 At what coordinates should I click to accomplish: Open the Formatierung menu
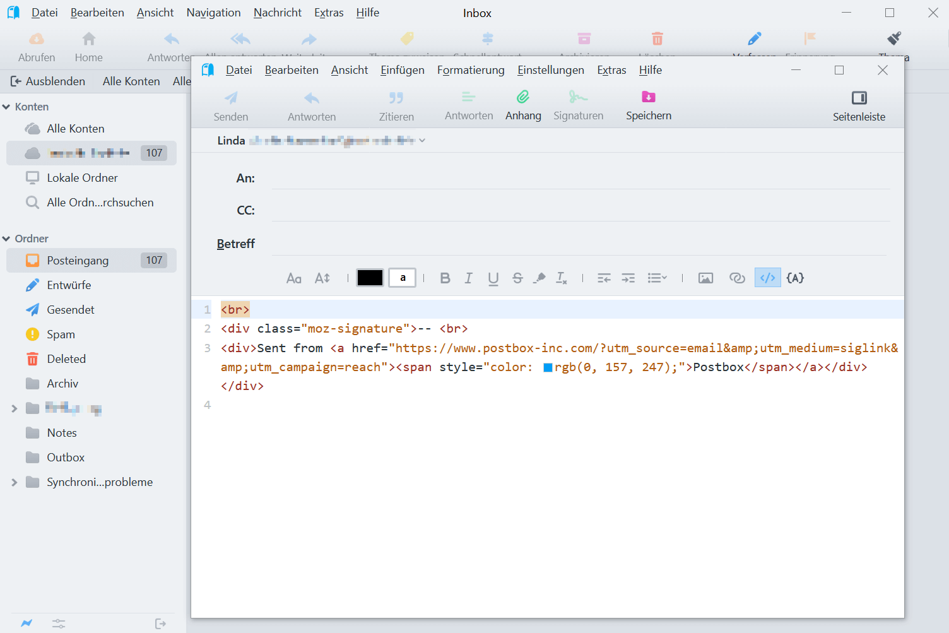point(471,70)
